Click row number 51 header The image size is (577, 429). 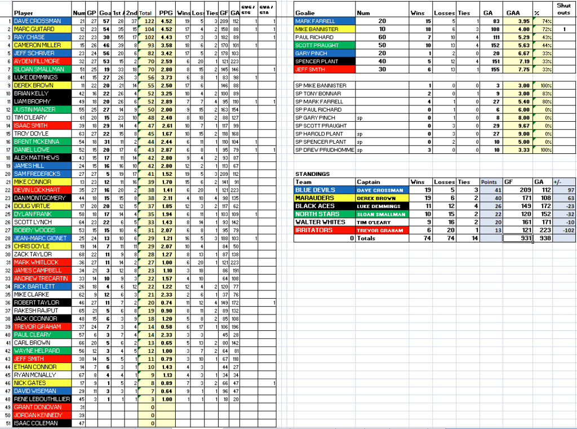coord(6,423)
